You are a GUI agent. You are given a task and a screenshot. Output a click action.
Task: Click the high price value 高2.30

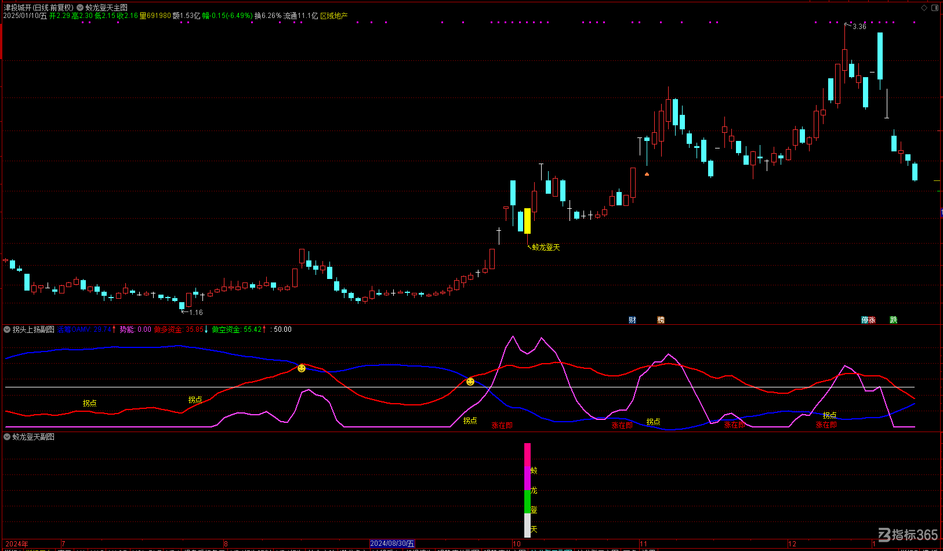(x=82, y=16)
